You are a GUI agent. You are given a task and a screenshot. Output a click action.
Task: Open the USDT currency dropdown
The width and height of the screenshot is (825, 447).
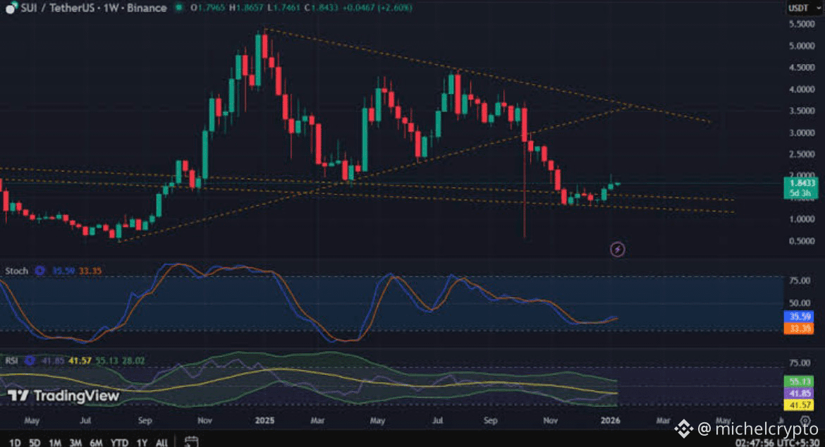(804, 8)
